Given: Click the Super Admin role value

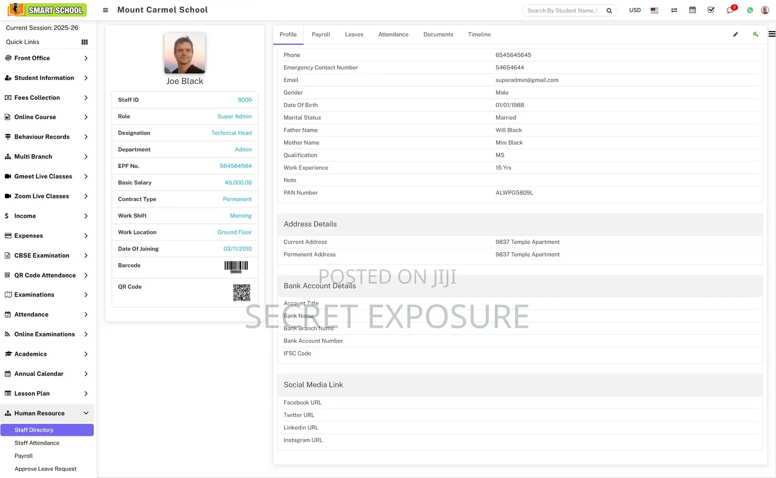Looking at the screenshot, I should point(234,116).
